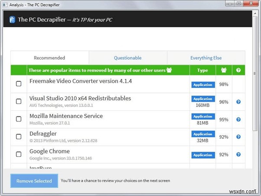This screenshot has width=261, height=196.
Task: Check Visual Studio 2010 x64 Redistributables checkbox
Action: (x=19, y=101)
